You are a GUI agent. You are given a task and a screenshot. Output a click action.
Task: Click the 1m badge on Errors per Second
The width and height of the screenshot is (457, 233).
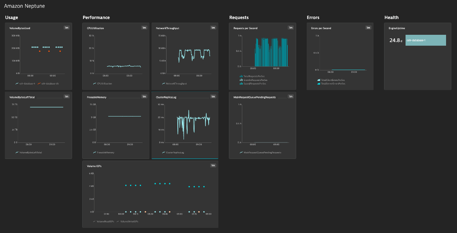(x=368, y=28)
